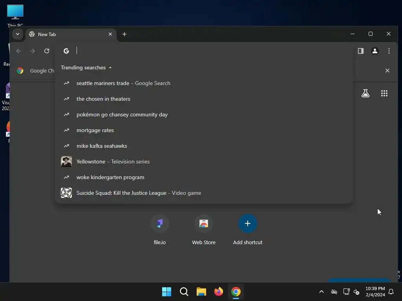Open File Explorer from taskbar
Viewport: 402px width, 301px height.
click(201, 292)
